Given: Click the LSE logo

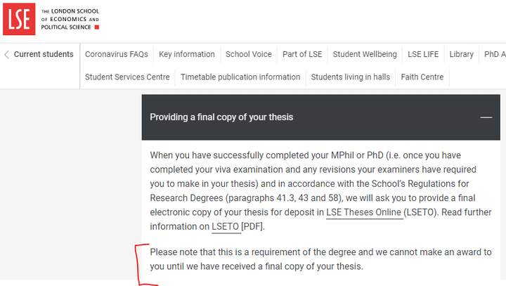Looking at the screenshot, I should pos(19,19).
